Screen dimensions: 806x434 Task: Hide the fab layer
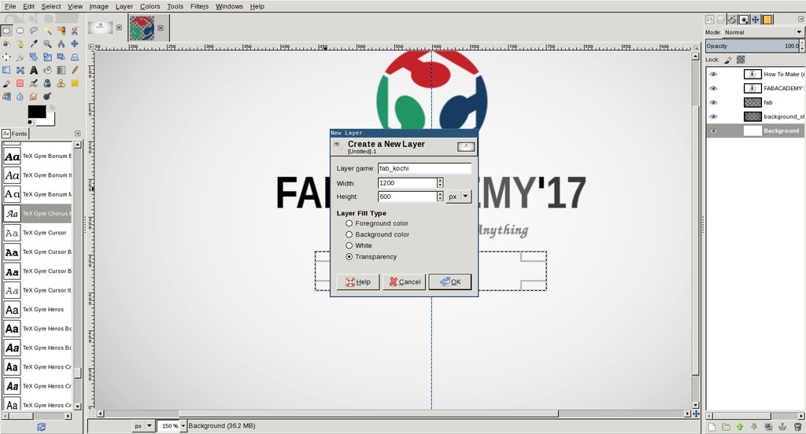point(713,102)
